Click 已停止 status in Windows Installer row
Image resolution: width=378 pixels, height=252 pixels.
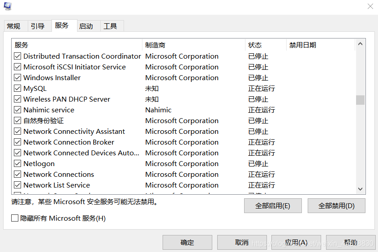click(258, 77)
